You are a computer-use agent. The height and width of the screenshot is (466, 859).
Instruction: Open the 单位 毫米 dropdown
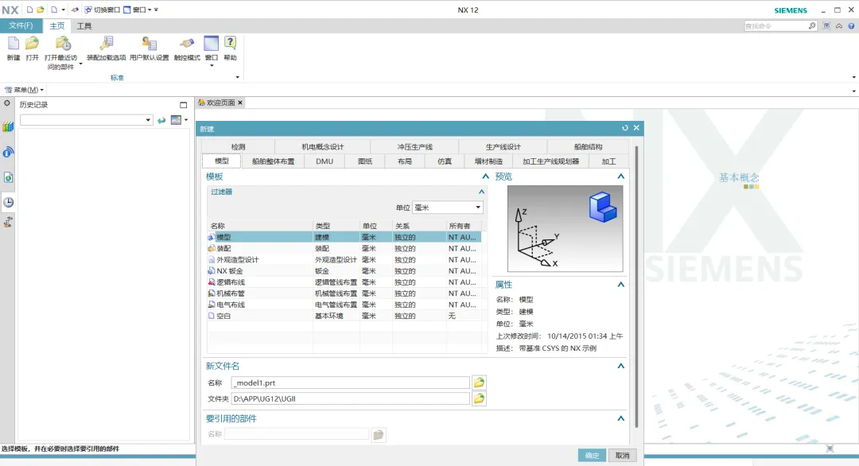pyautogui.click(x=447, y=208)
